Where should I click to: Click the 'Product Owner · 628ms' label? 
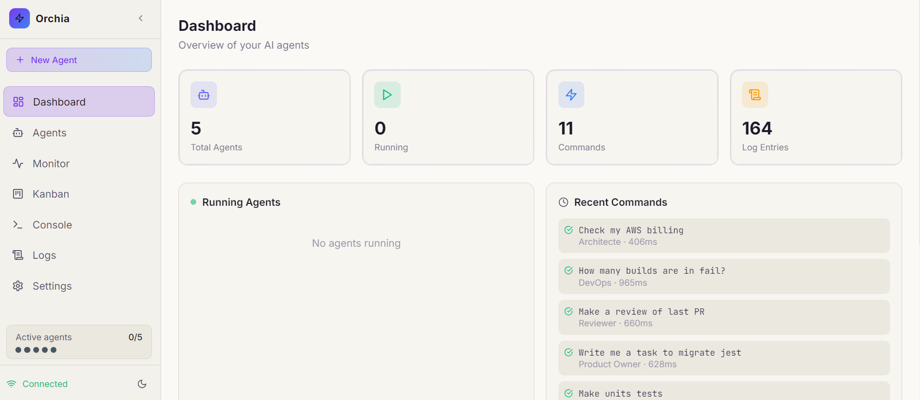point(627,364)
